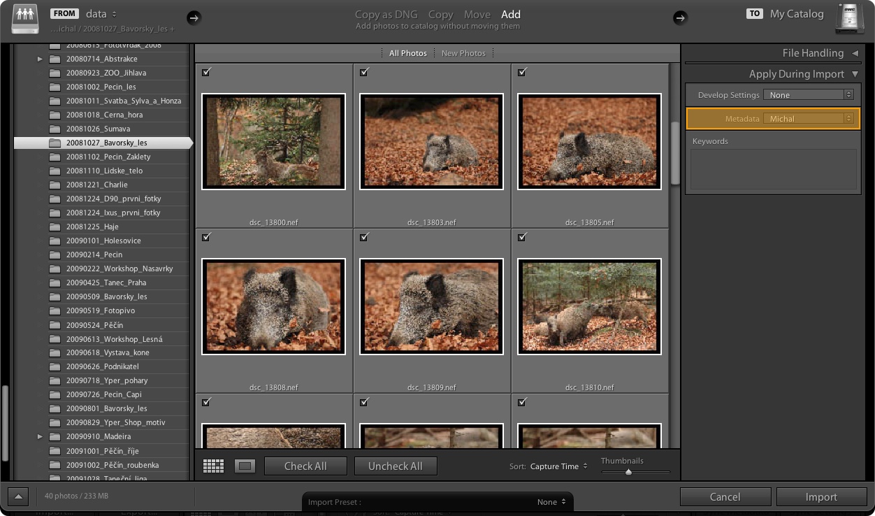Adjust the Thumbnails size slider
Screen dimensions: 875x516
(628, 472)
